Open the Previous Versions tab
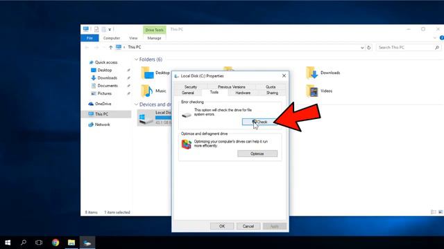The height and width of the screenshot is (249, 444). coord(232,87)
